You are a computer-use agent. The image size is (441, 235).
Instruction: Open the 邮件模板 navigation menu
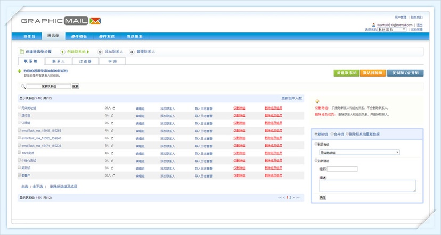(79, 36)
